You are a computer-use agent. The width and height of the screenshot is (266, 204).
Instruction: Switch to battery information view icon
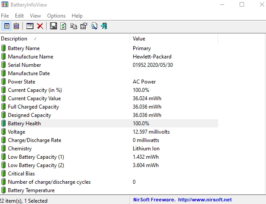7,26
